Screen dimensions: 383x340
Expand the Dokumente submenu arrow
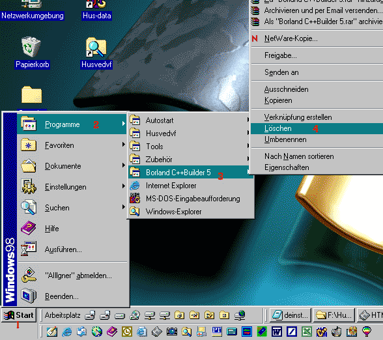(124, 165)
